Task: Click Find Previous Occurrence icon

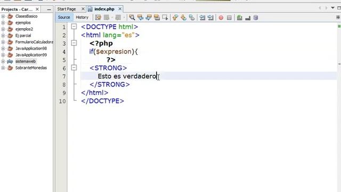Action: [x=140, y=18]
